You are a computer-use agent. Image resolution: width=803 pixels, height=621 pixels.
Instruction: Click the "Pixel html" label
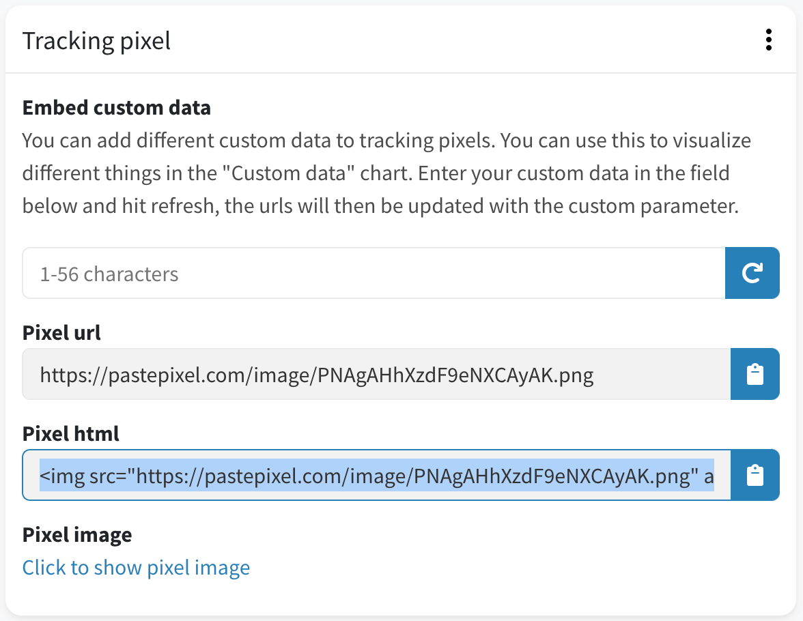(x=71, y=433)
